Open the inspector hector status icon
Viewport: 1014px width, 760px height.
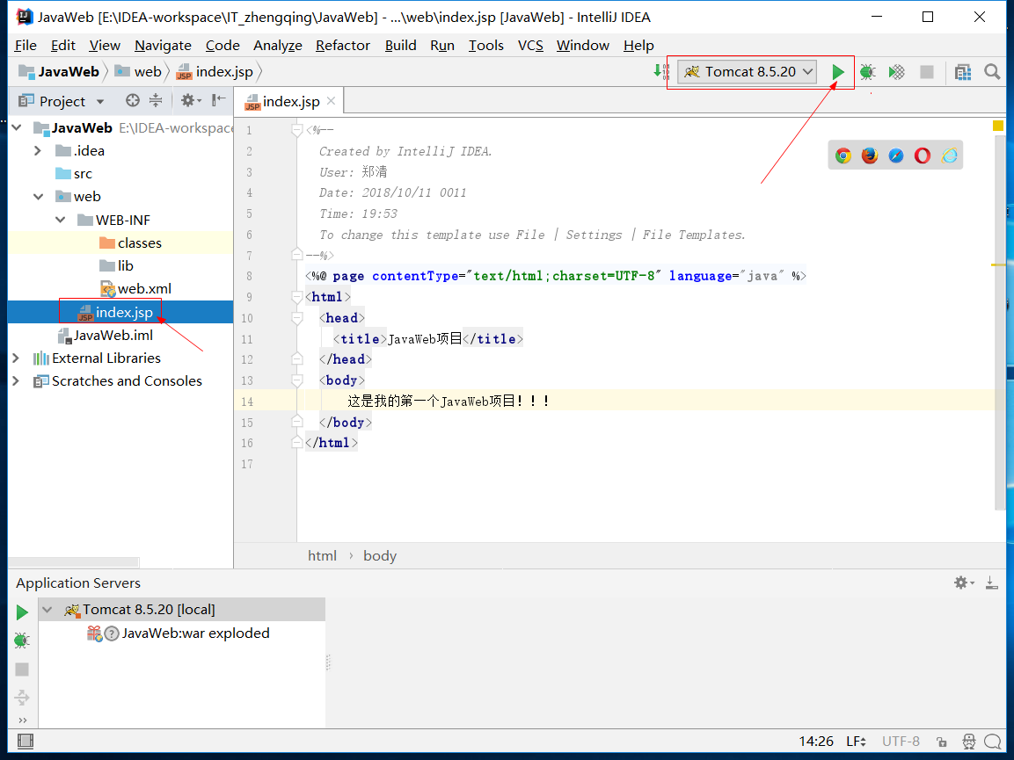click(x=969, y=742)
